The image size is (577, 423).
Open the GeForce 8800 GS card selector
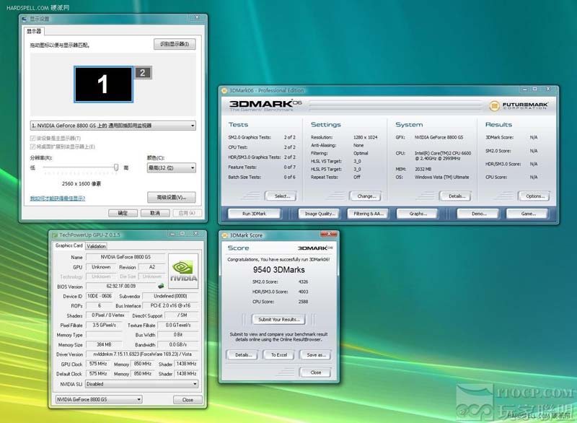pyautogui.click(x=99, y=399)
